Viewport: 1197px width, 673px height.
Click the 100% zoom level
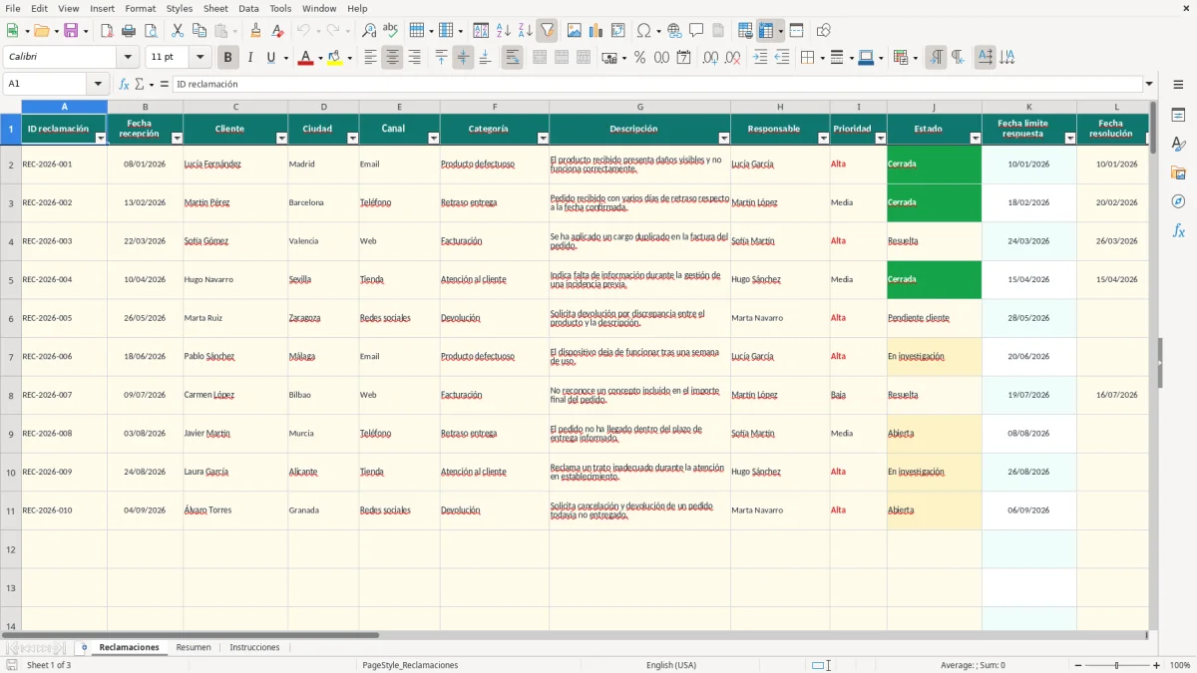coord(1180,665)
